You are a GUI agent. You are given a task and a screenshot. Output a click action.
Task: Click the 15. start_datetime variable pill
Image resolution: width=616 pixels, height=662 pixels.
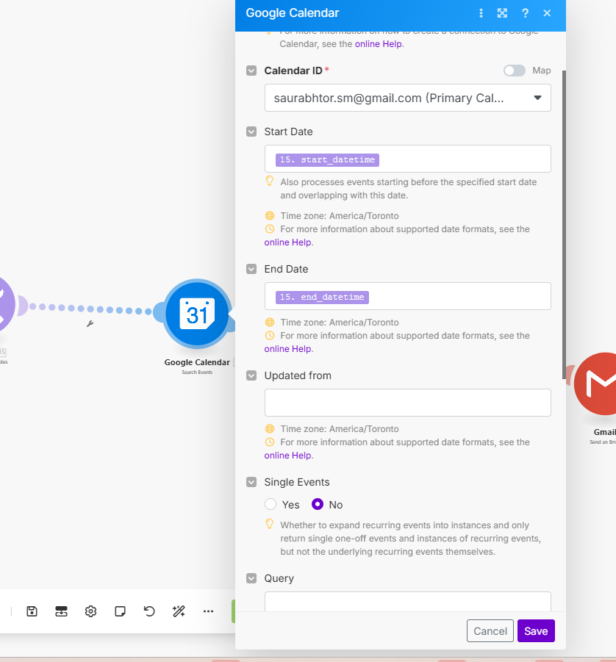coord(327,160)
